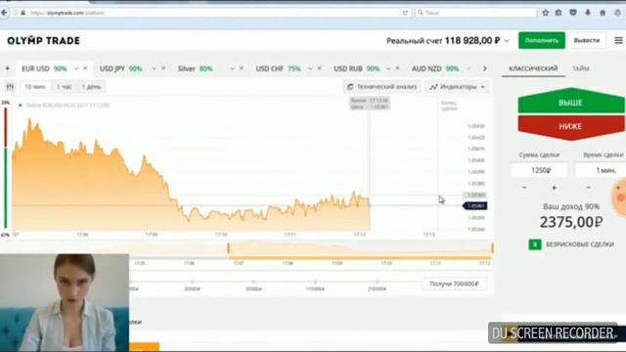Click the Получи 700000₽ button
This screenshot has width=626, height=352.
454,284
